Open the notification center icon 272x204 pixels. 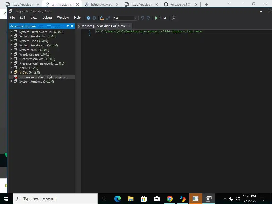(x=263, y=199)
